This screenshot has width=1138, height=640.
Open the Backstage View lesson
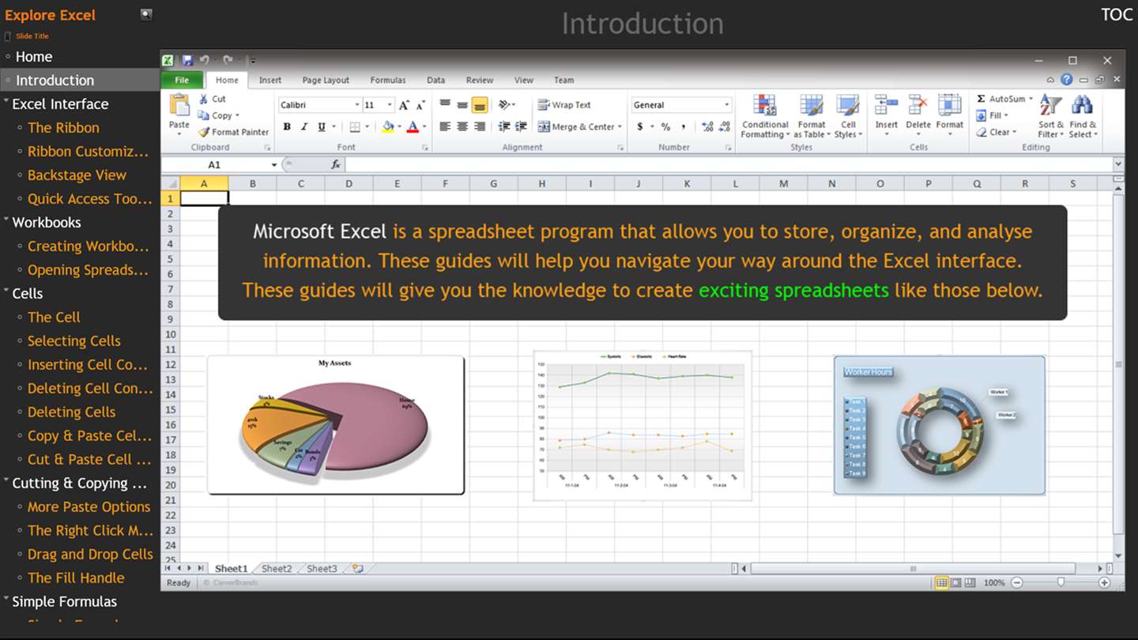click(x=77, y=175)
